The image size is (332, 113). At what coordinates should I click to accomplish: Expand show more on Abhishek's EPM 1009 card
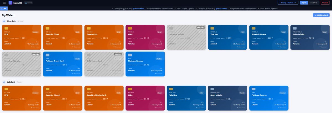click(35, 47)
